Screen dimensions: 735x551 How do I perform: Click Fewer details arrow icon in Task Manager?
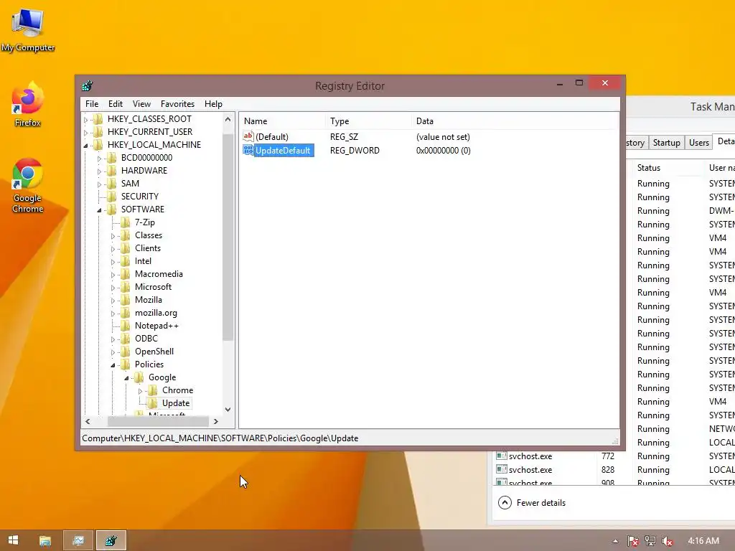pos(505,503)
